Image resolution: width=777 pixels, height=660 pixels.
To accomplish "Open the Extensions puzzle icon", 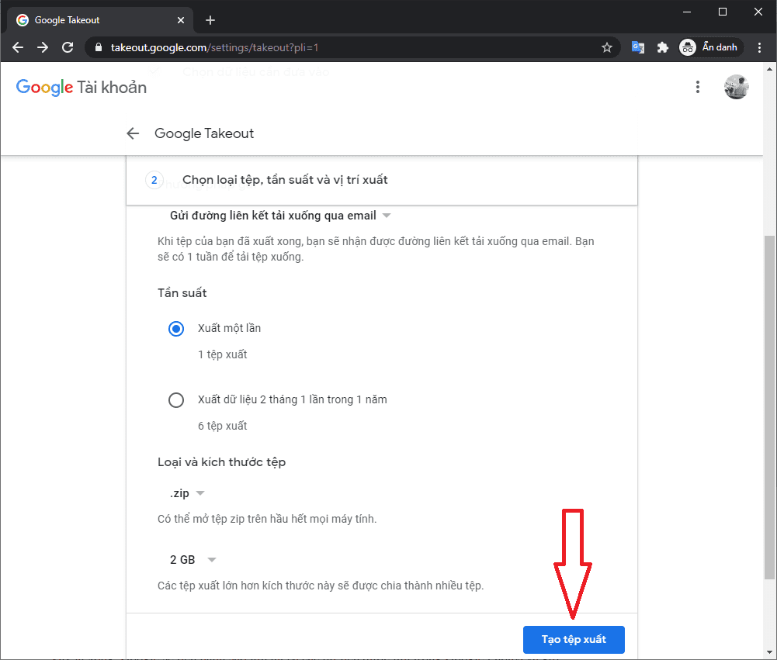I will pyautogui.click(x=663, y=47).
